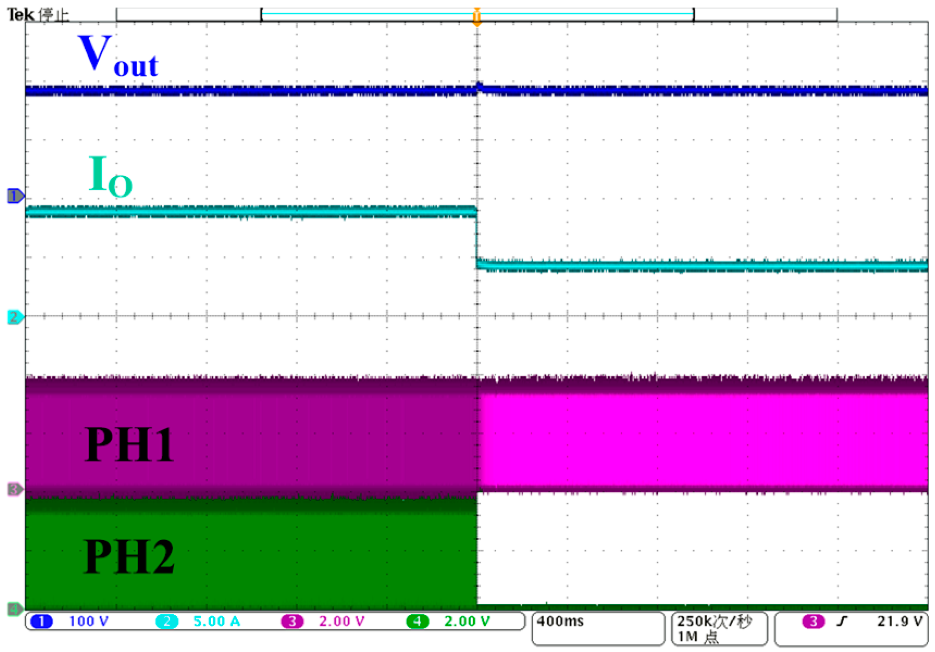Click the PH2 waveform label
The width and height of the screenshot is (935, 652).
coord(129,556)
